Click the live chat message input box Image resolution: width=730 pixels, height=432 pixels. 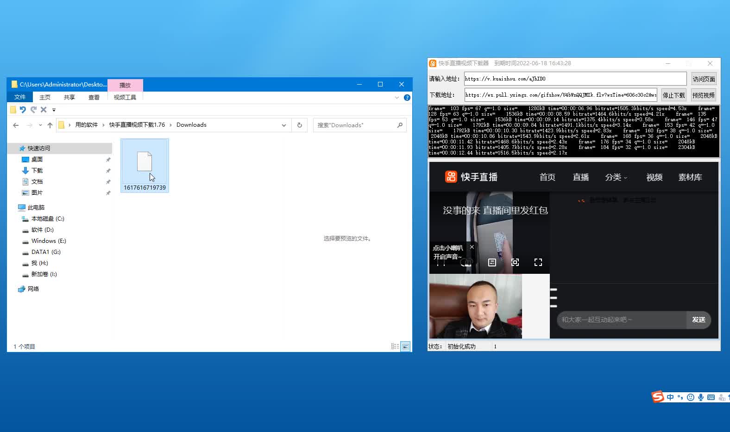pos(622,320)
